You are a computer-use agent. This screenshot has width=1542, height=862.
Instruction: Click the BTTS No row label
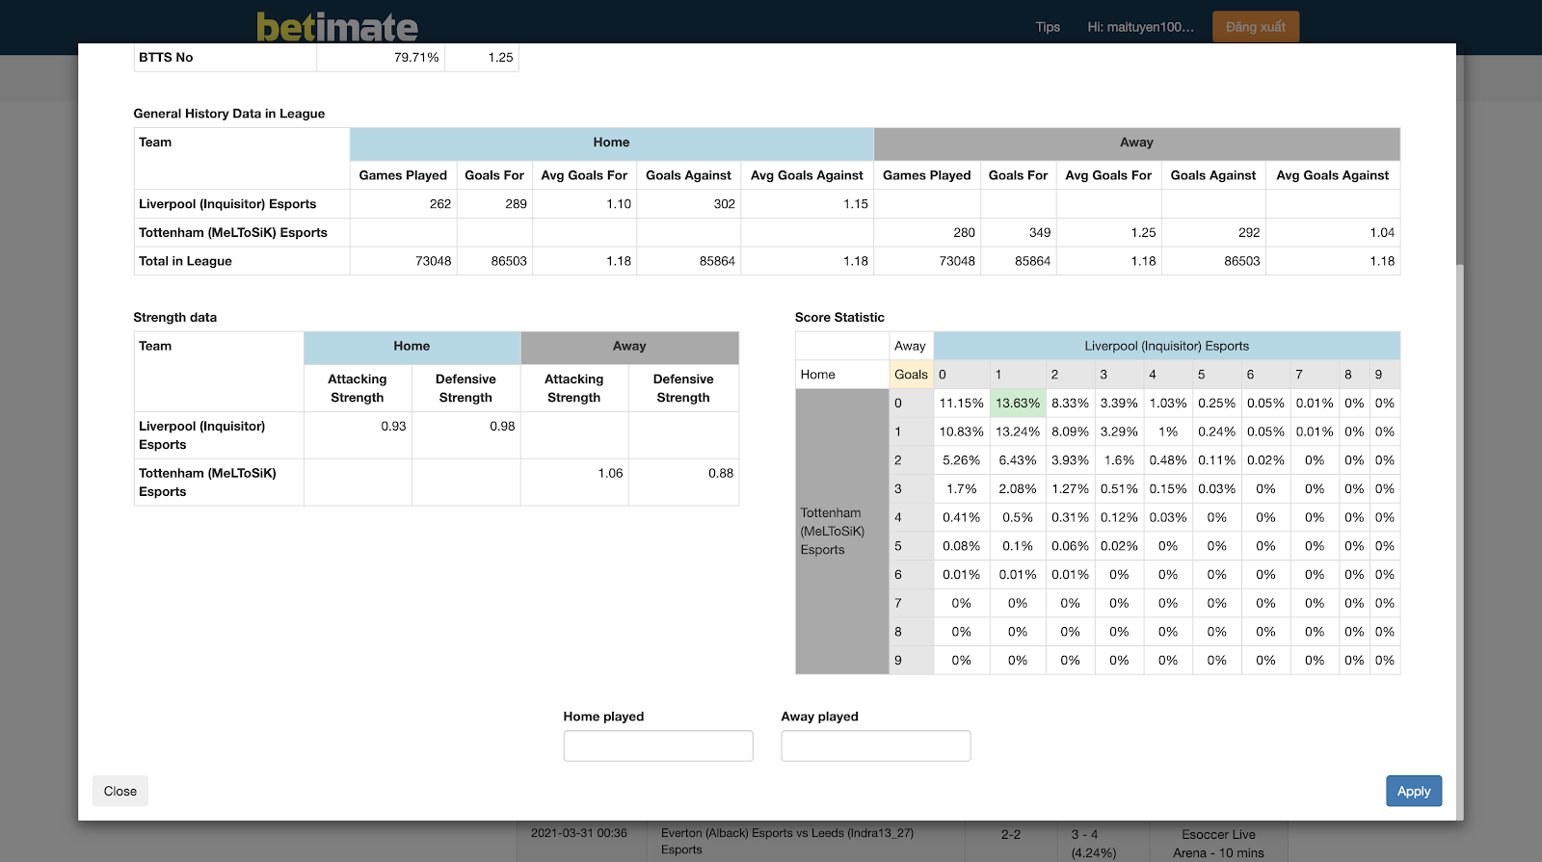coord(166,57)
